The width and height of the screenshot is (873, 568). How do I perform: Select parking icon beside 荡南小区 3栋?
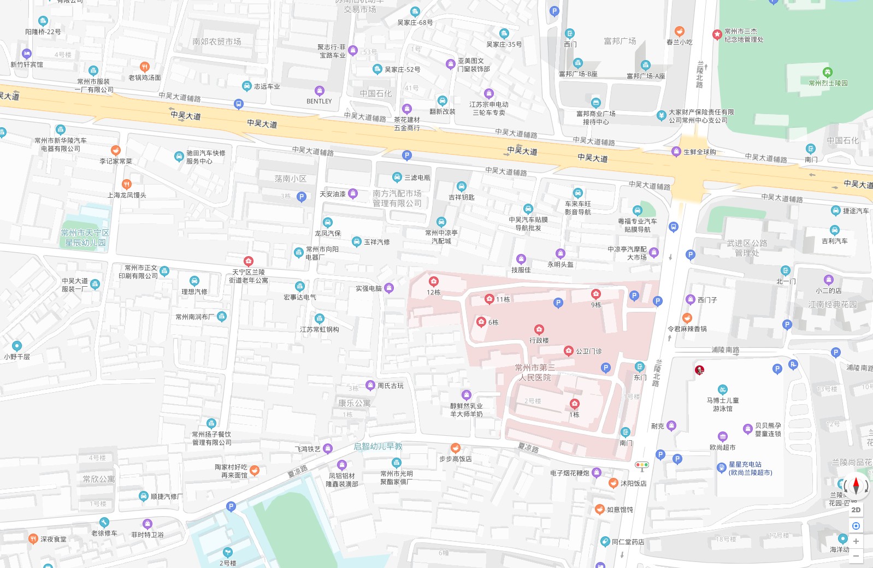coord(302,197)
